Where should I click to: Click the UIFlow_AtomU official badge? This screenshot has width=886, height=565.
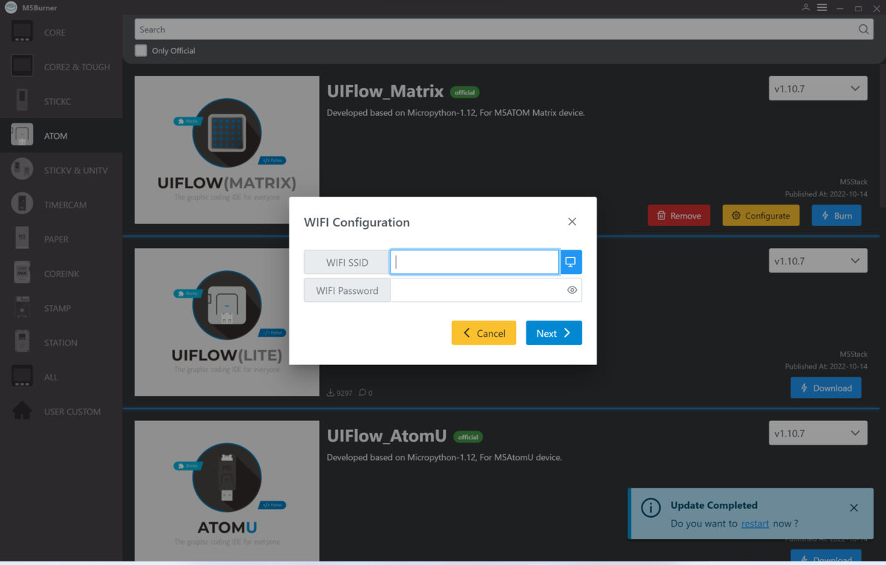[468, 437]
